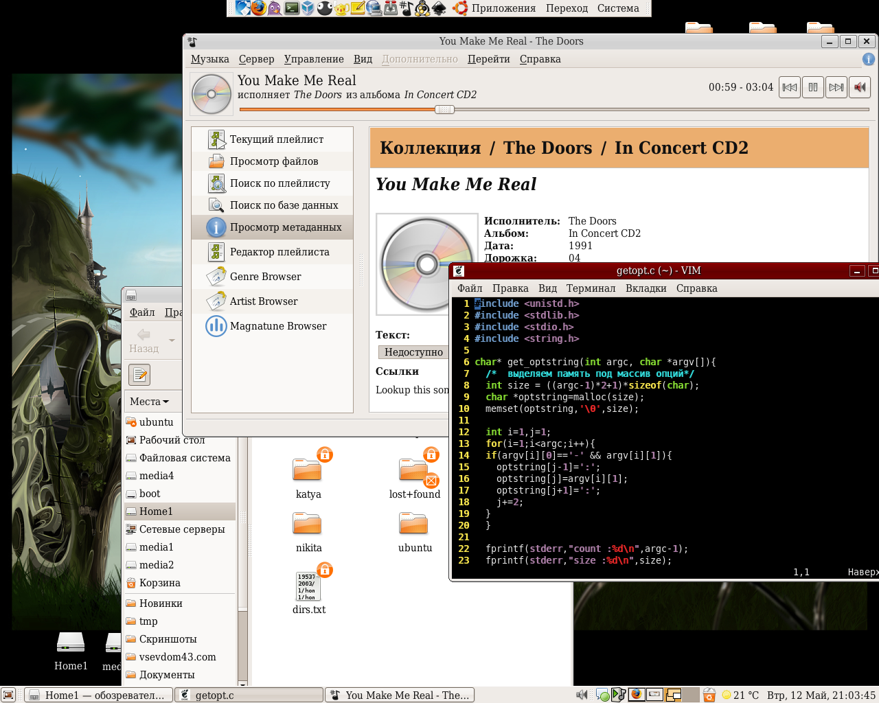Open the Приложения menu in the panel
Viewport: 879px width, 703px height.
click(503, 8)
